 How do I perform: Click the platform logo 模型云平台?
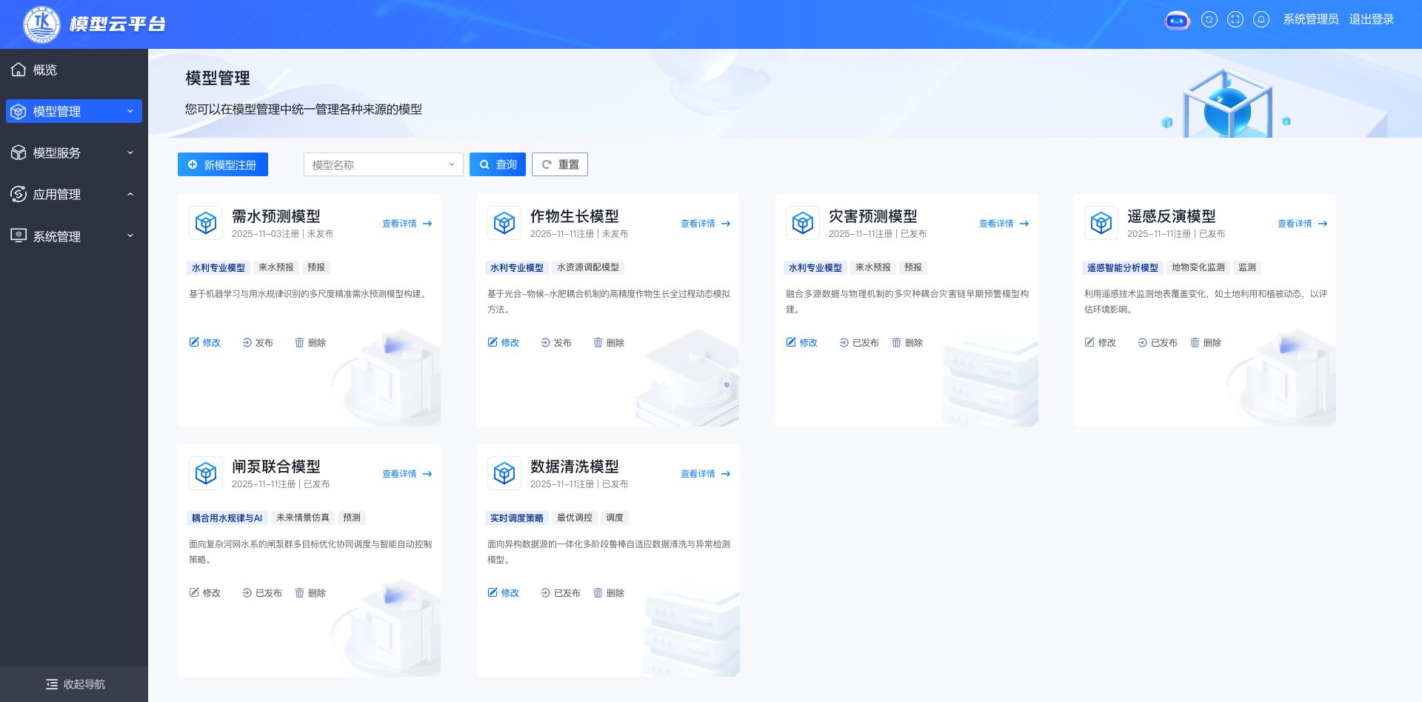point(94,24)
